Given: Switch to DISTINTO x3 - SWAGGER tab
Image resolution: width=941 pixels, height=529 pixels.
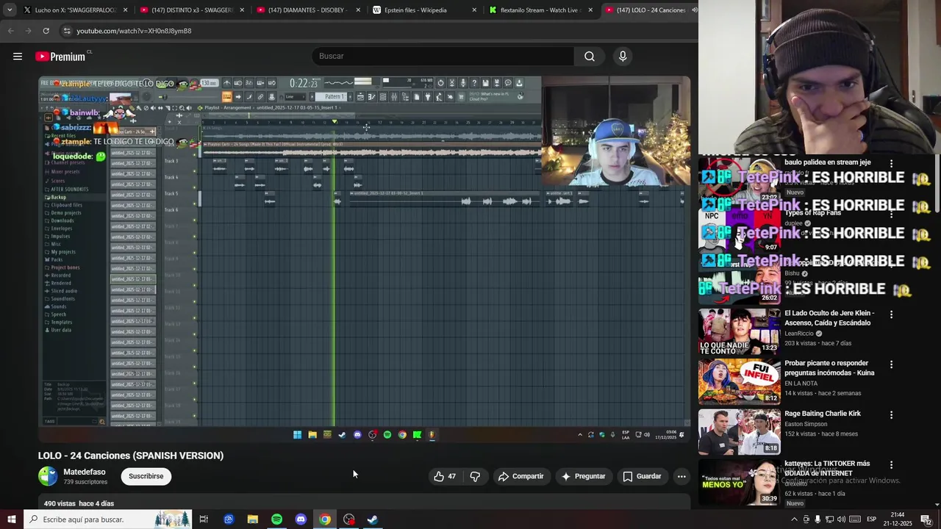Looking at the screenshot, I should pyautogui.click(x=192, y=10).
